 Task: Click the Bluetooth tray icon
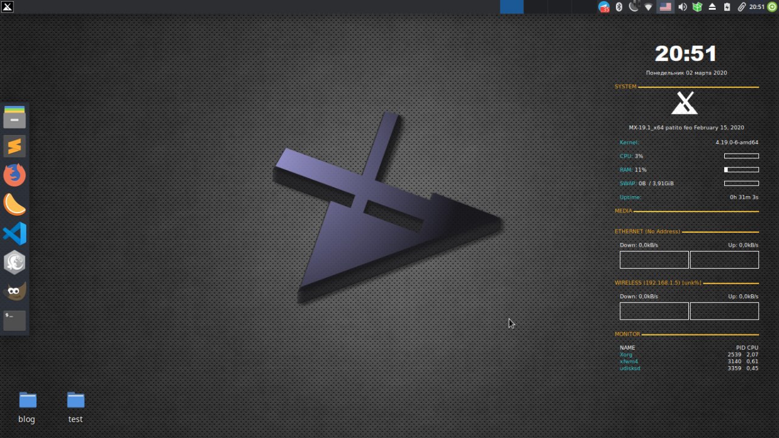pyautogui.click(x=619, y=7)
